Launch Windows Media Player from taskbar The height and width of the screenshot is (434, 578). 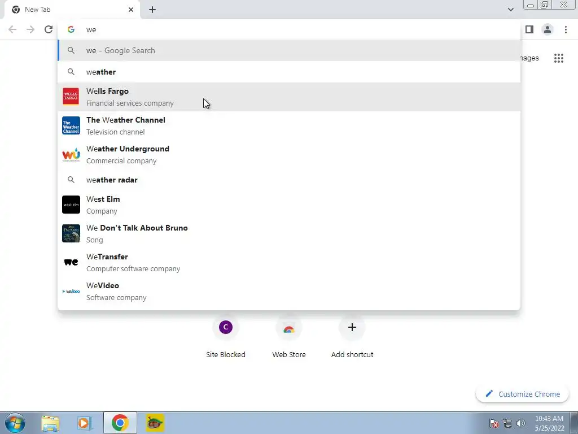(x=85, y=423)
